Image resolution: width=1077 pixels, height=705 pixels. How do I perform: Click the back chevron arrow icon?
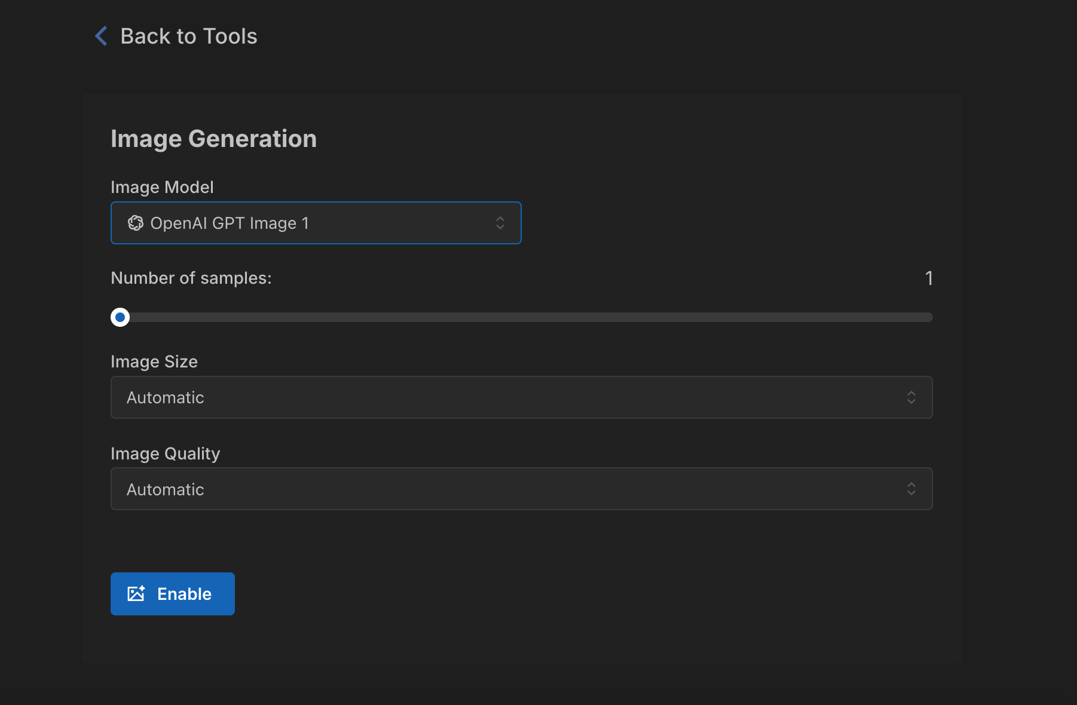tap(101, 36)
